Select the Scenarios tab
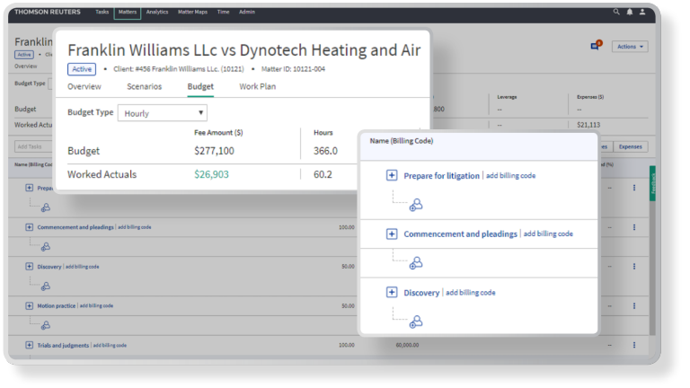690x388 pixels. click(x=144, y=87)
